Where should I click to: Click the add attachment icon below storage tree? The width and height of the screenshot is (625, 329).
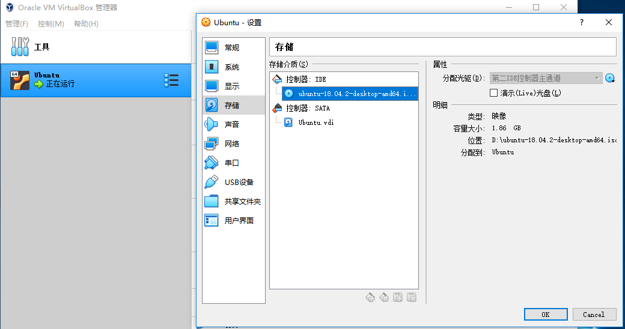coord(398,297)
